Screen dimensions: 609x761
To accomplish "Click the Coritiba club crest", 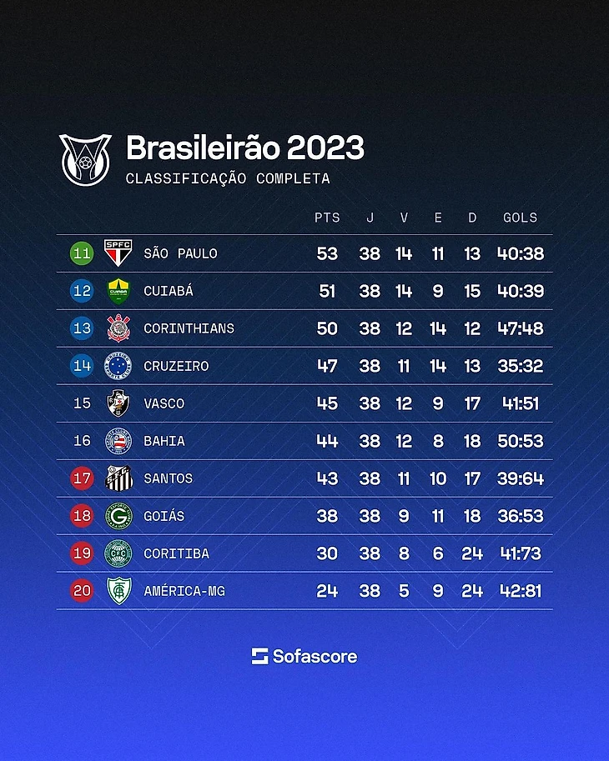I will point(118,553).
